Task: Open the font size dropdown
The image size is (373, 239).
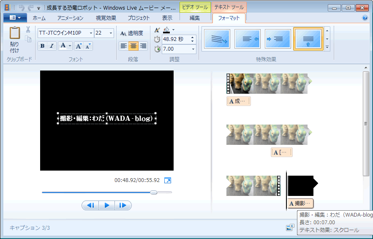Action: click(111, 33)
